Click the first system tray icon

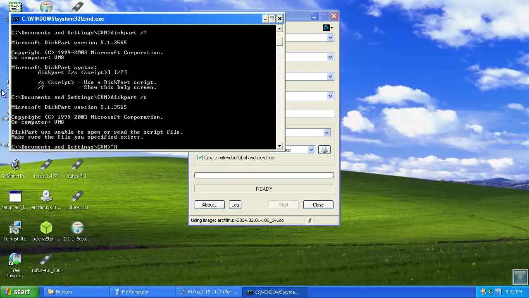click(483, 292)
